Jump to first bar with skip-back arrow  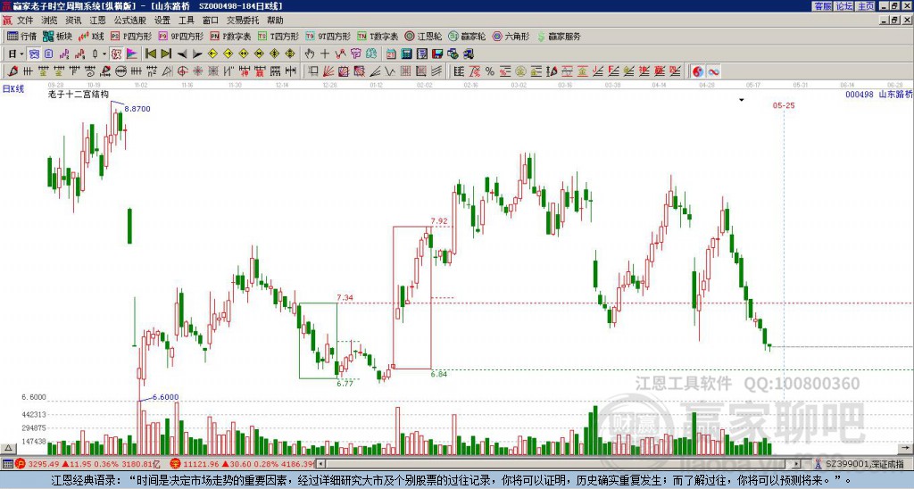click(150, 54)
